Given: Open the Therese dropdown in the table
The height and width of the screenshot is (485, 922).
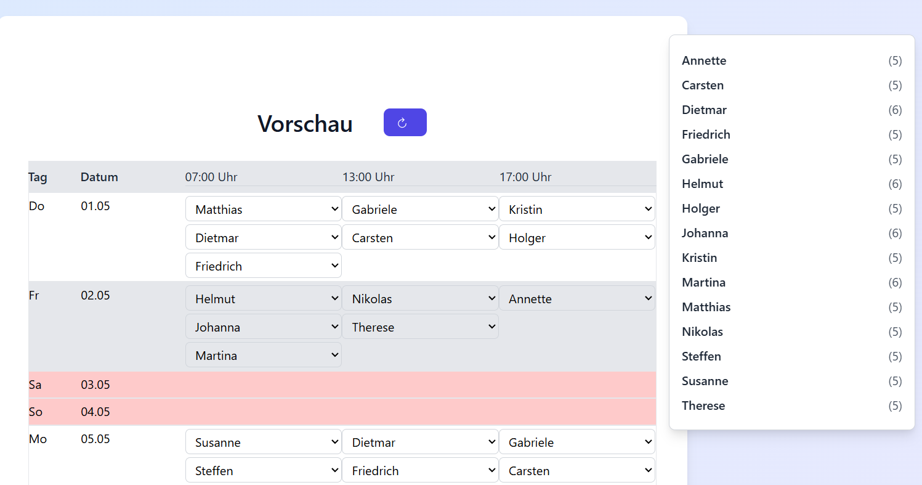Looking at the screenshot, I should (x=420, y=327).
